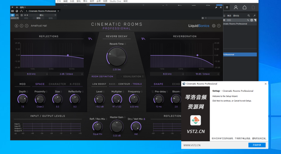Load the next preset with the right arrow
Viewport: 281px width, 154px height.
[27, 26]
